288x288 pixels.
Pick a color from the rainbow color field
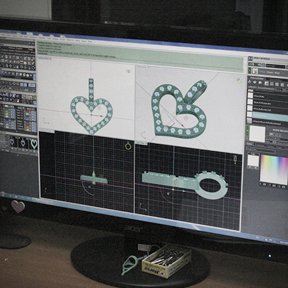coord(275,170)
